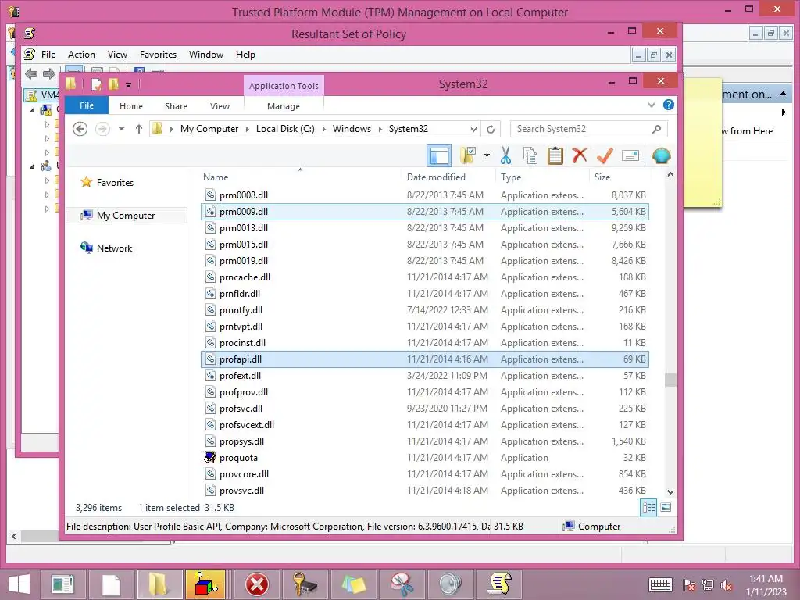Viewport: 800px width, 600px height.
Task: Click the Cut scissors toolbar icon
Action: (505, 155)
